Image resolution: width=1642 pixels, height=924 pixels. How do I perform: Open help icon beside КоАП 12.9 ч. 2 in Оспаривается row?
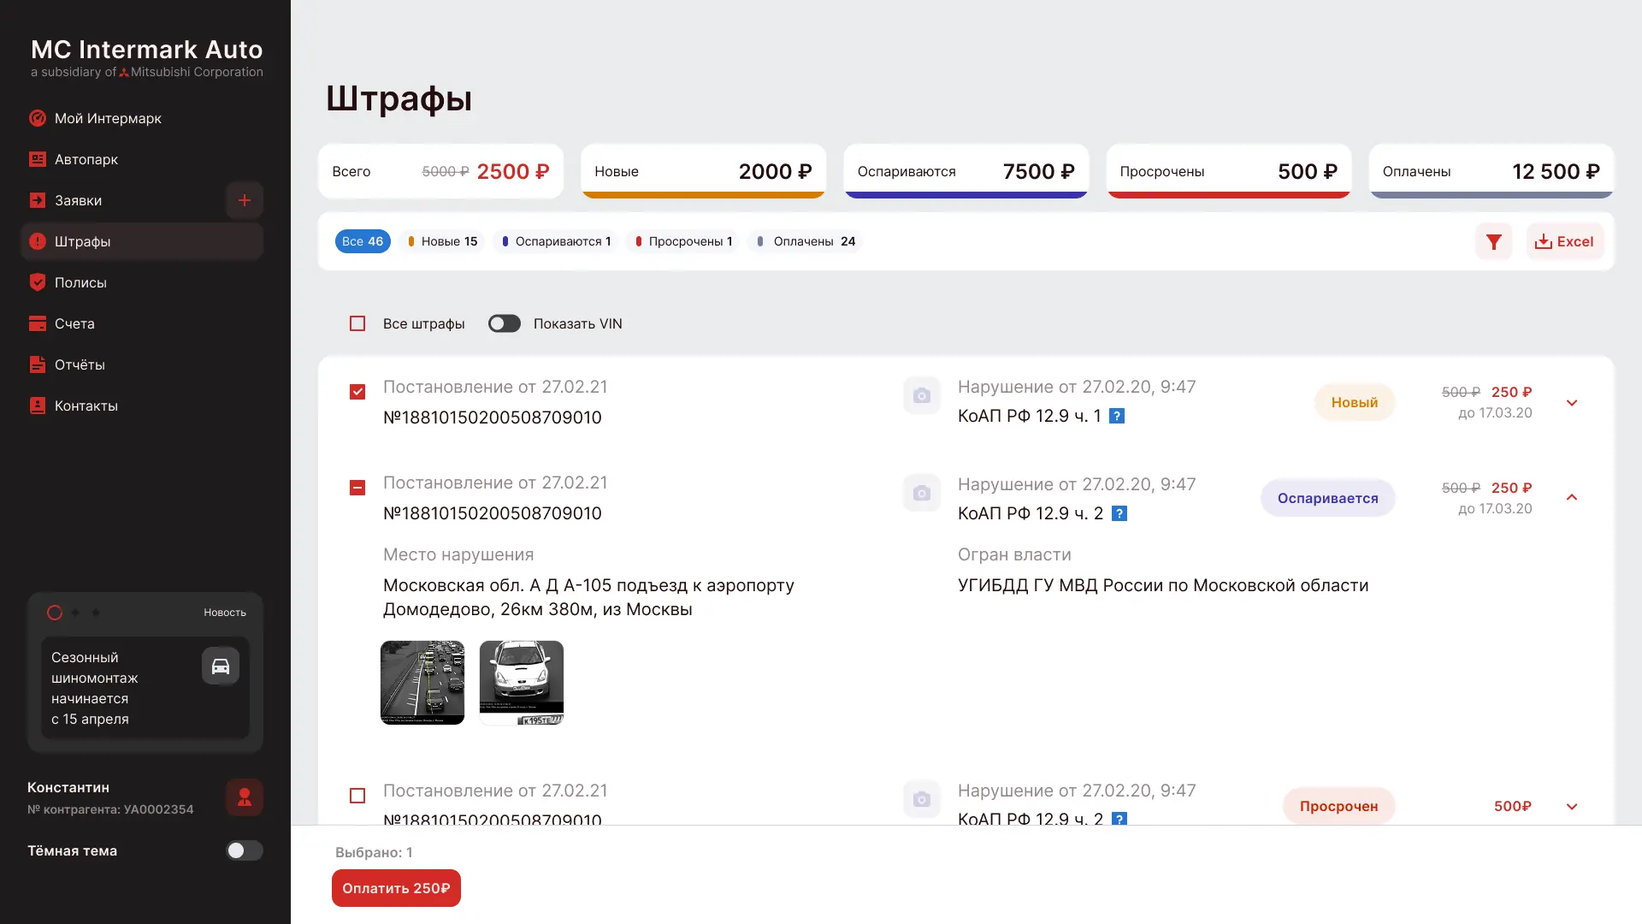coord(1119,513)
